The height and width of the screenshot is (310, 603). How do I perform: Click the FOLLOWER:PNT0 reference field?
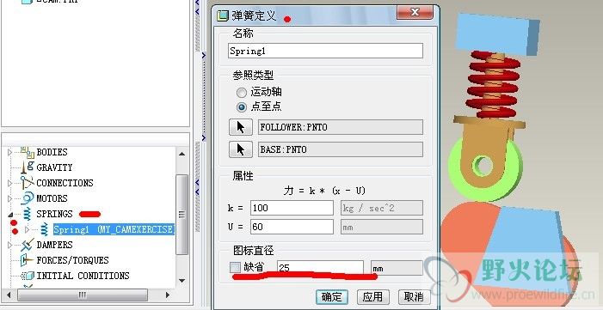[341, 127]
